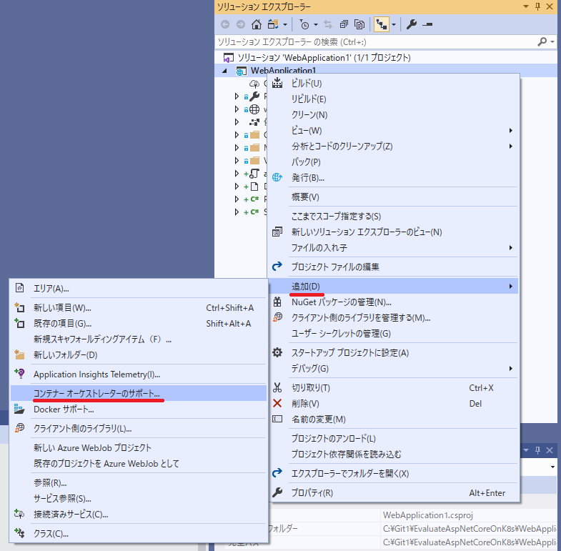
Task: Choose 新しい項目(W) in the add submenu
Action: (62, 308)
